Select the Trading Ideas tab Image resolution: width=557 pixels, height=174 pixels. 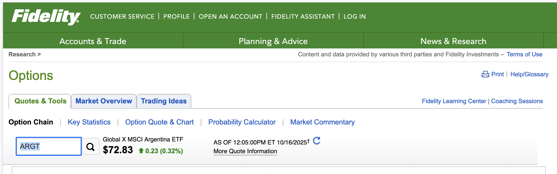164,101
